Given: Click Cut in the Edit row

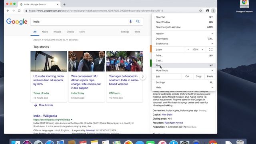Looking at the screenshot, I should tap(187, 76).
